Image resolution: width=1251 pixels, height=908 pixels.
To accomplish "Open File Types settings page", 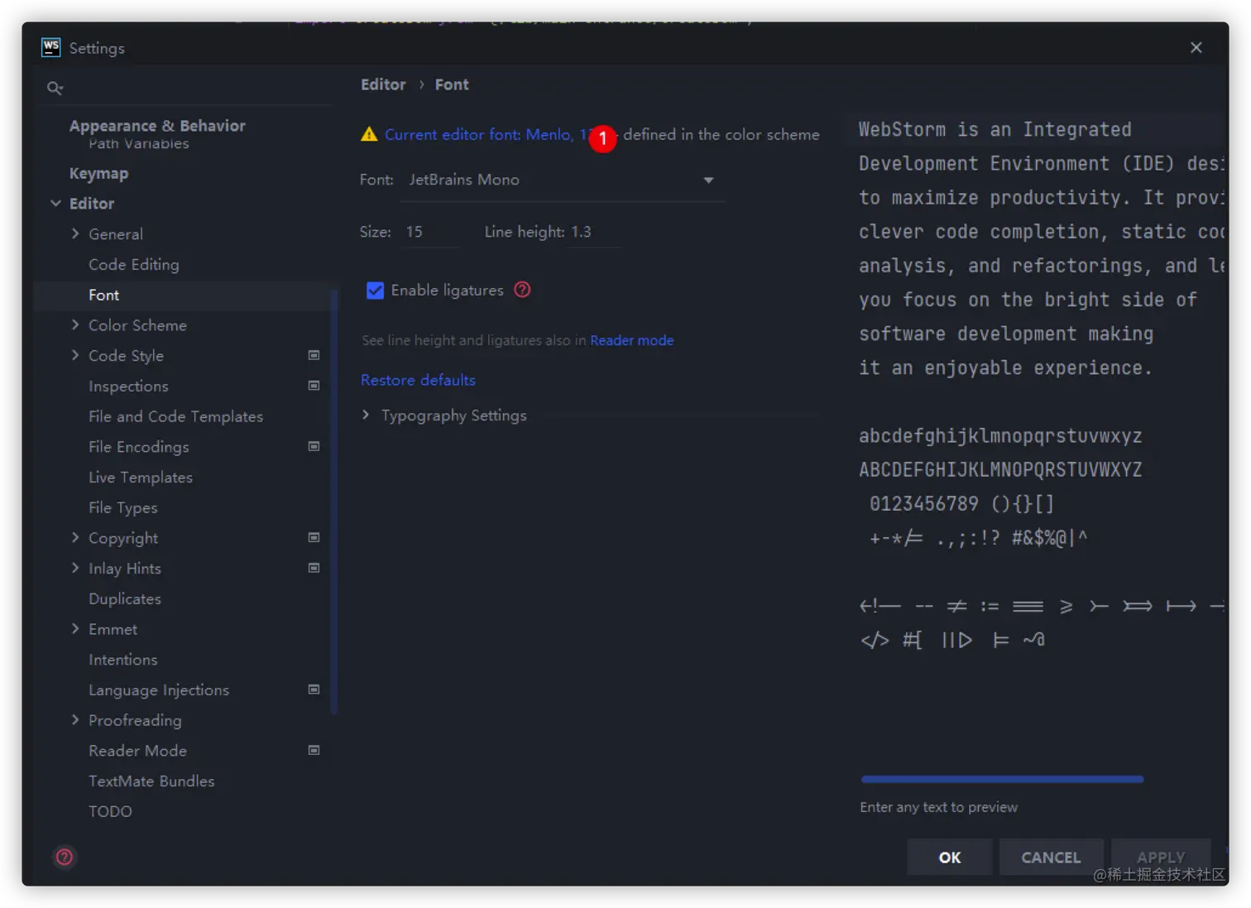I will point(122,507).
